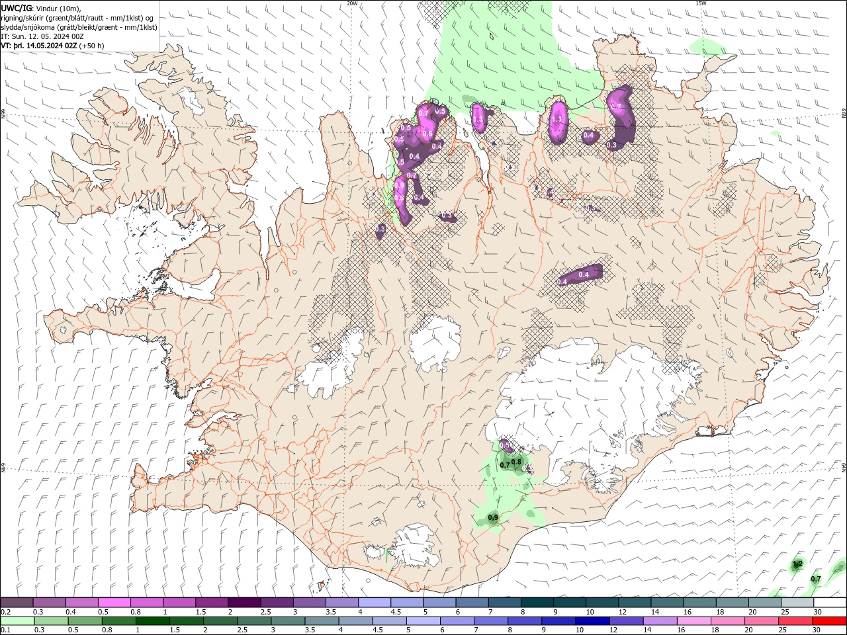Click the 'Vindur (10m),' heading text
This screenshot has height=635, width=847.
58,8
